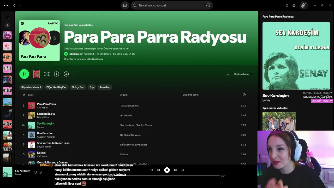Screen dimensions: 334x188
Task: Skip to the previous track
Action: [159, 170]
